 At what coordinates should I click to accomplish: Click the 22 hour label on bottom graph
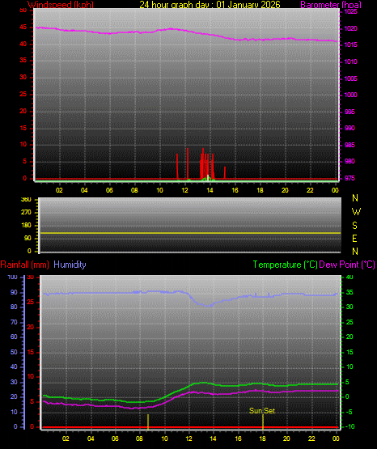(311, 438)
